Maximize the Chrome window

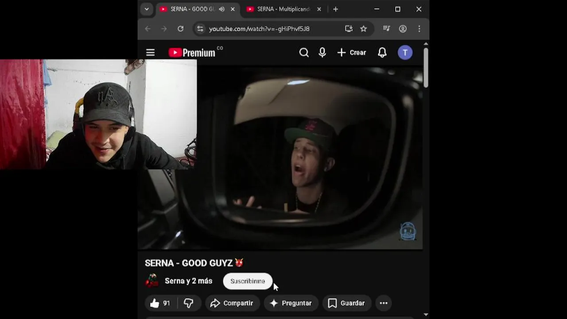pos(398,9)
